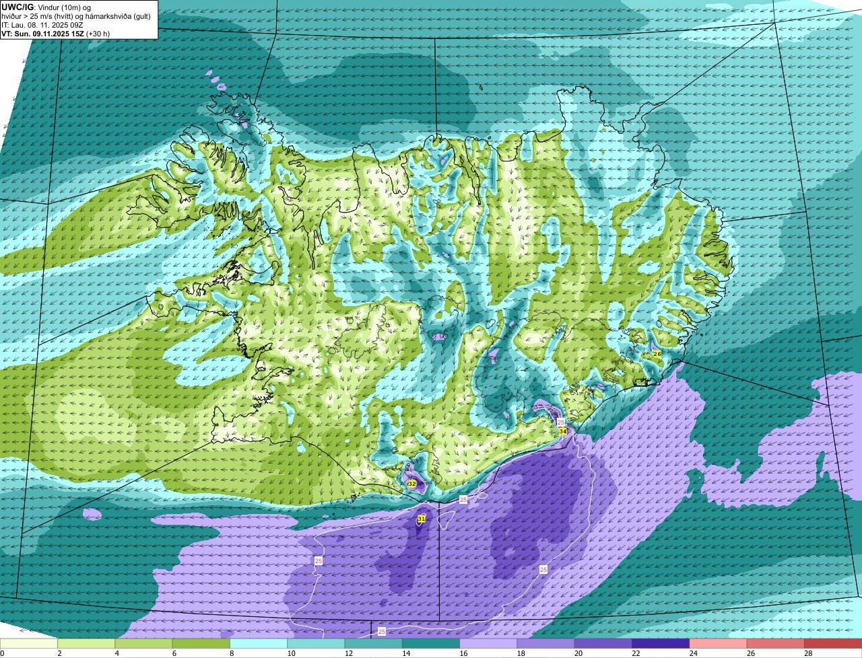Click the 12–14 m/s teal legend swatch
The width and height of the screenshot is (862, 658).
374,643
